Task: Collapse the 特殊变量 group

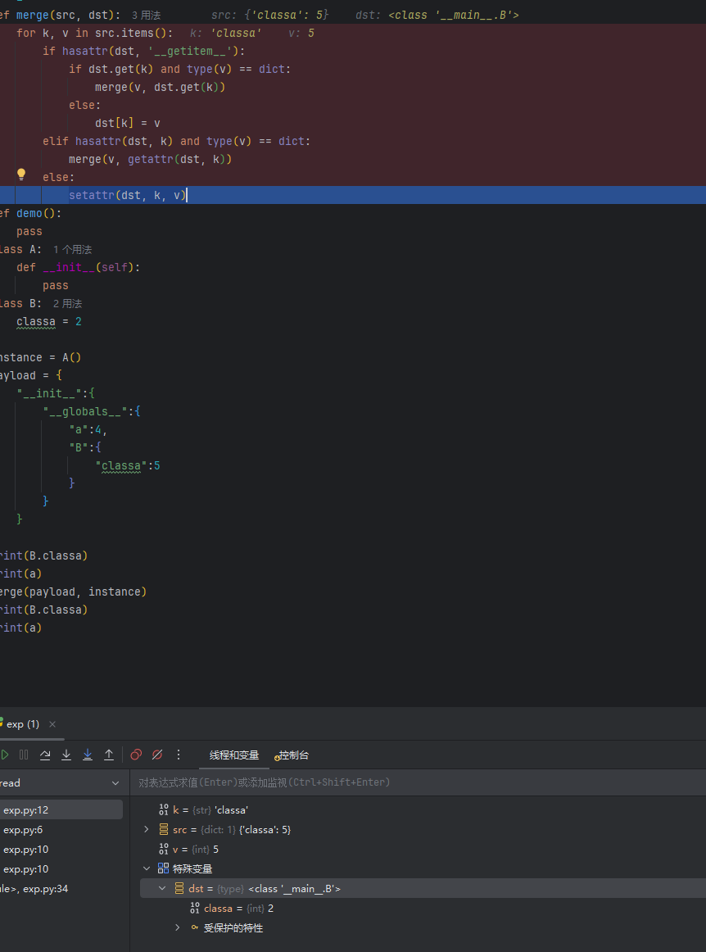Action: point(147,869)
